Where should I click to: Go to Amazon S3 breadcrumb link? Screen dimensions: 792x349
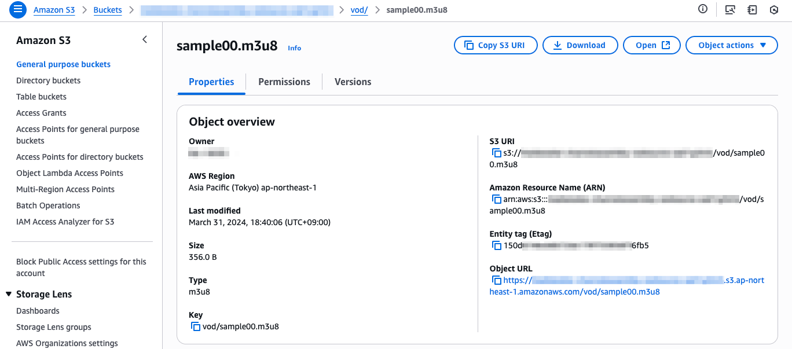click(x=54, y=10)
